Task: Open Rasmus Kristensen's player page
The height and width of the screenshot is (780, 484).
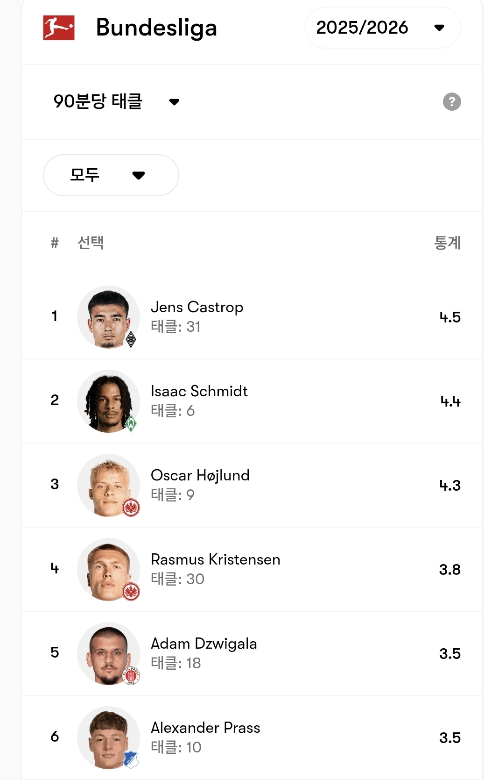Action: (x=215, y=559)
